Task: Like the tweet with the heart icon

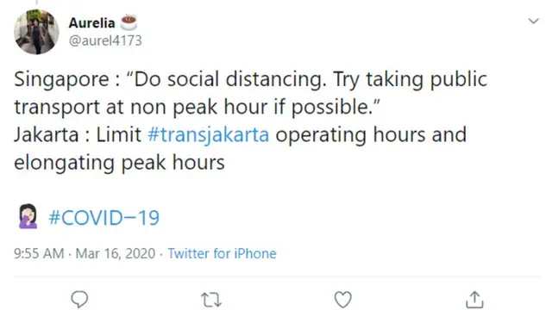Action: [343, 300]
